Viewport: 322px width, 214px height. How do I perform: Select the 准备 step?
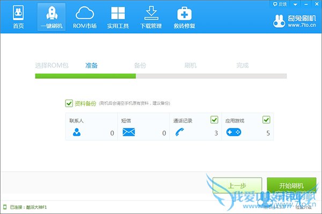coord(91,65)
